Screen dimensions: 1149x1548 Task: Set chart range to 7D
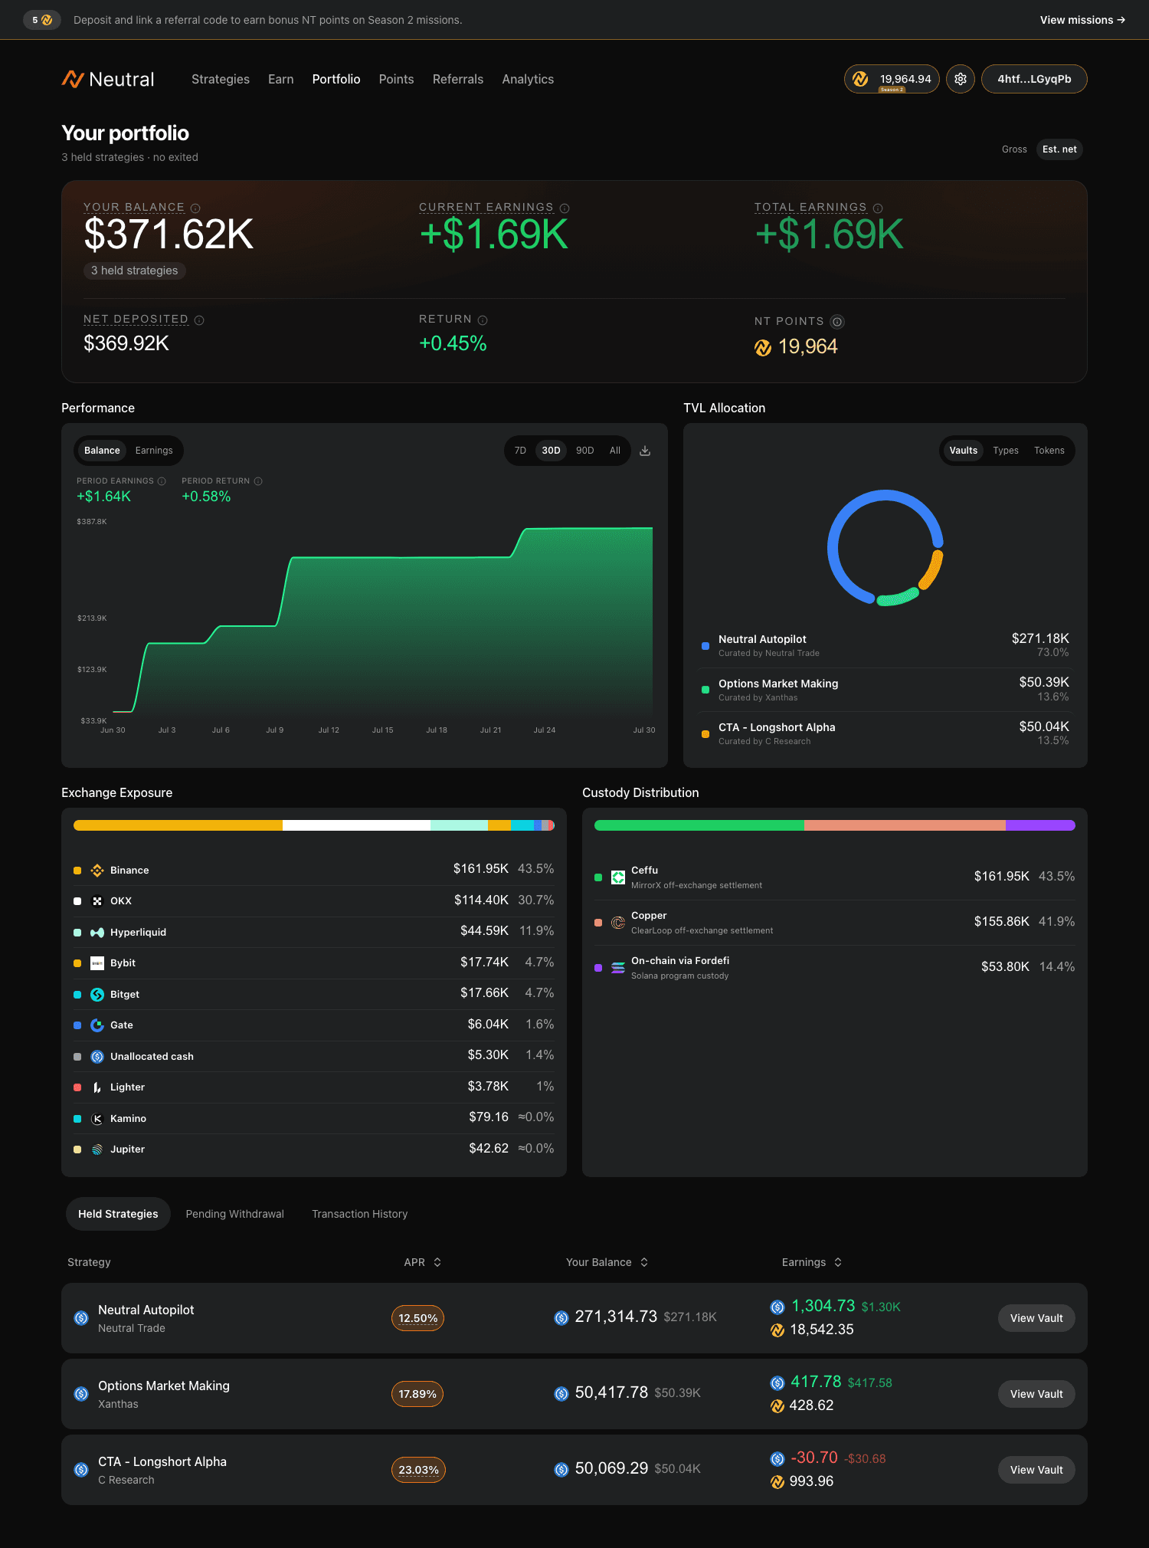click(x=520, y=451)
